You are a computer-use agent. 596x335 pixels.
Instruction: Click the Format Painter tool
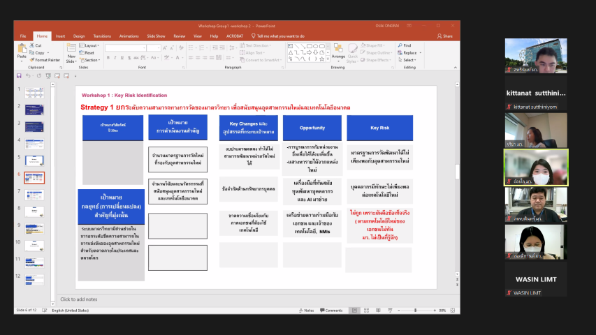tap(46, 60)
